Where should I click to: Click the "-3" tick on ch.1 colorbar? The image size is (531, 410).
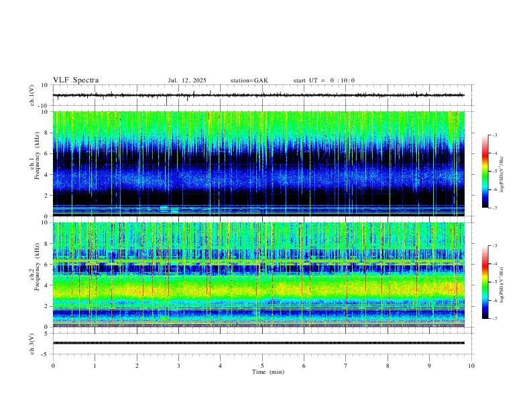[494, 135]
